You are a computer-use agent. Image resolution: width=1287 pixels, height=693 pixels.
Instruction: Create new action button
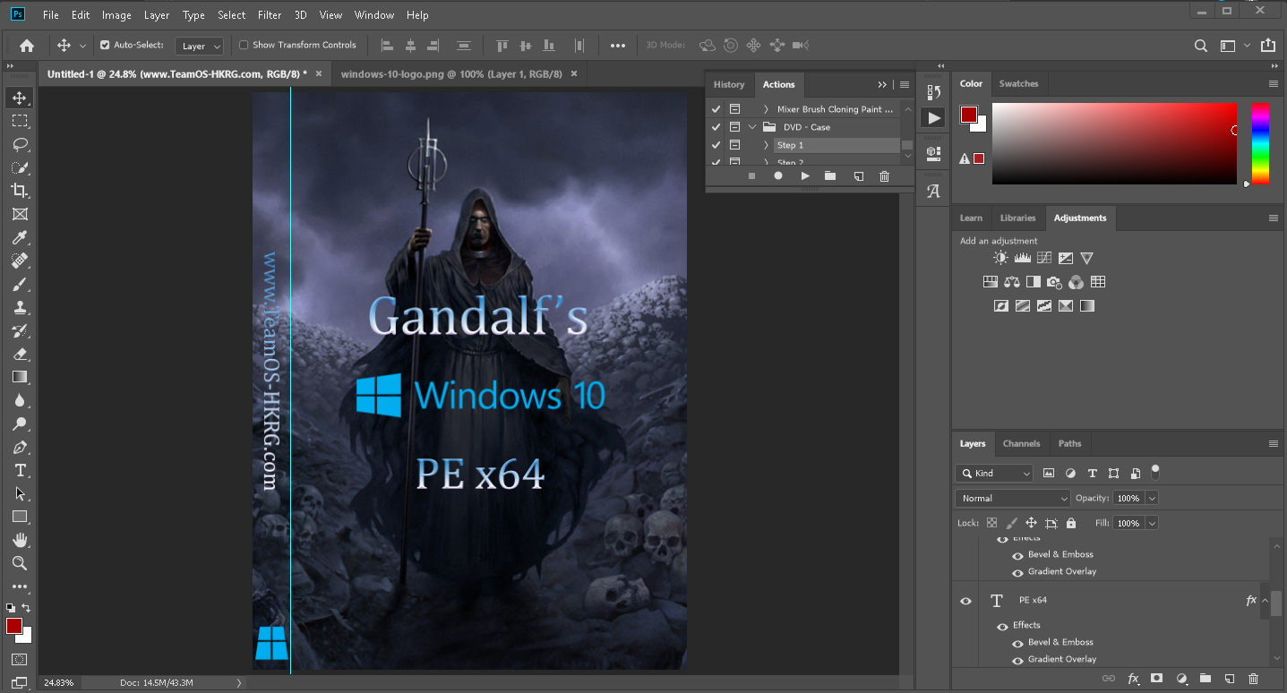click(858, 176)
